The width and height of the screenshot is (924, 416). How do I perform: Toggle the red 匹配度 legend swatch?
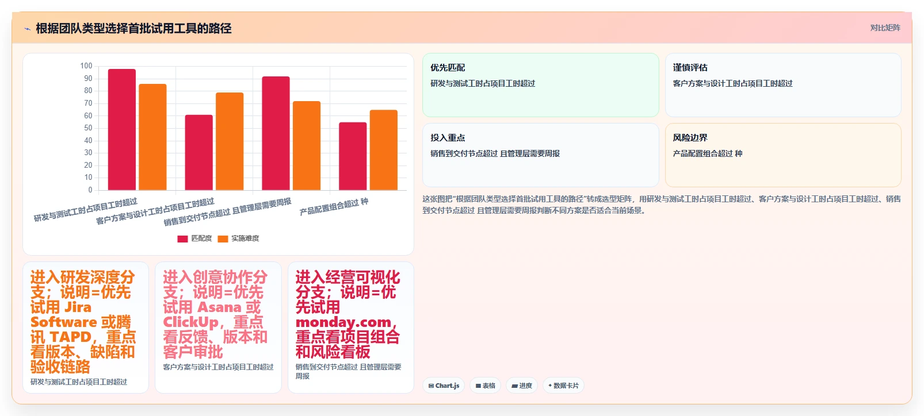(x=182, y=238)
